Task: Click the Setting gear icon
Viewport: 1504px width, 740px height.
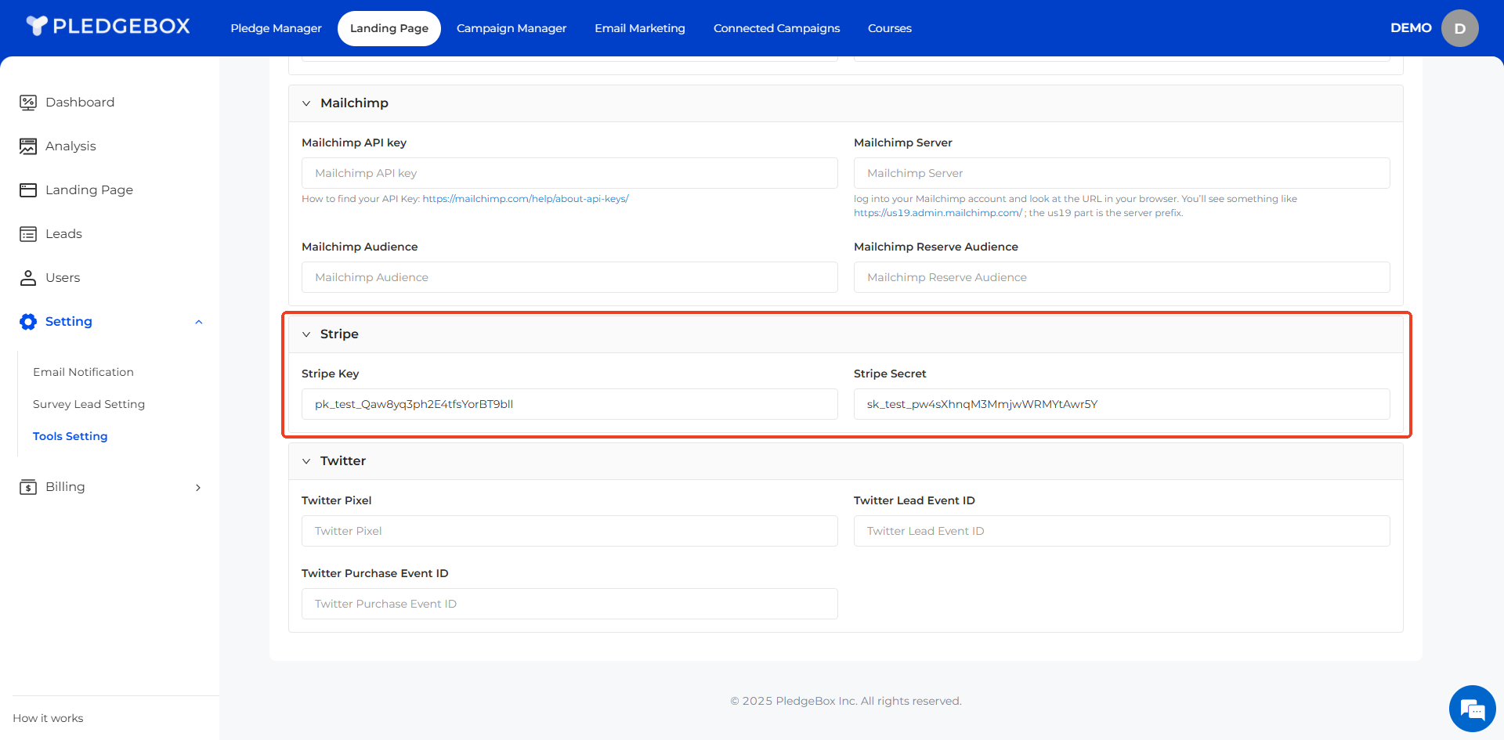Action: [x=28, y=322]
